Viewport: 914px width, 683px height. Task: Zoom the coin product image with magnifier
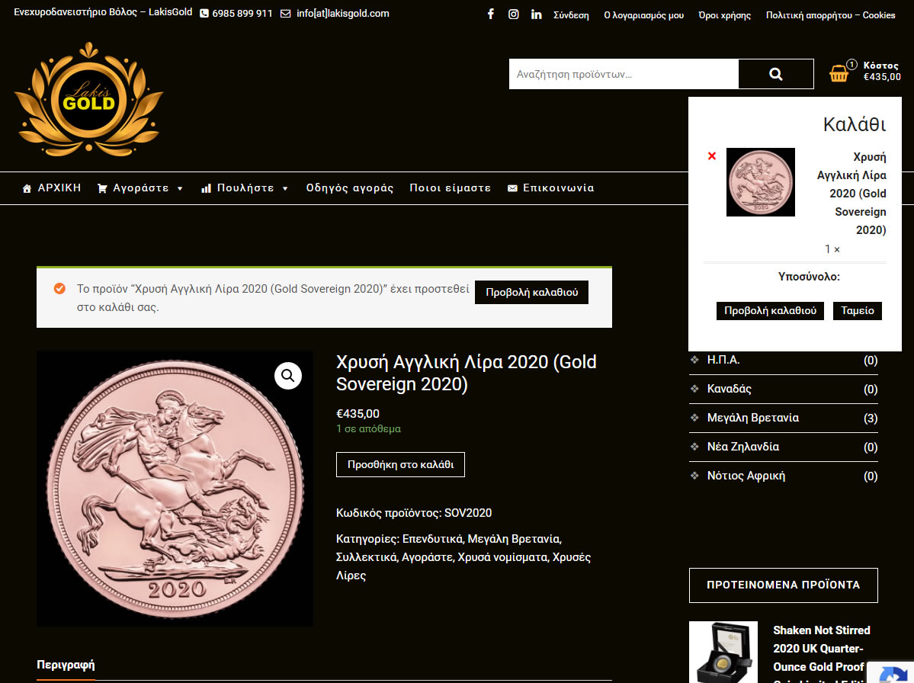point(288,376)
